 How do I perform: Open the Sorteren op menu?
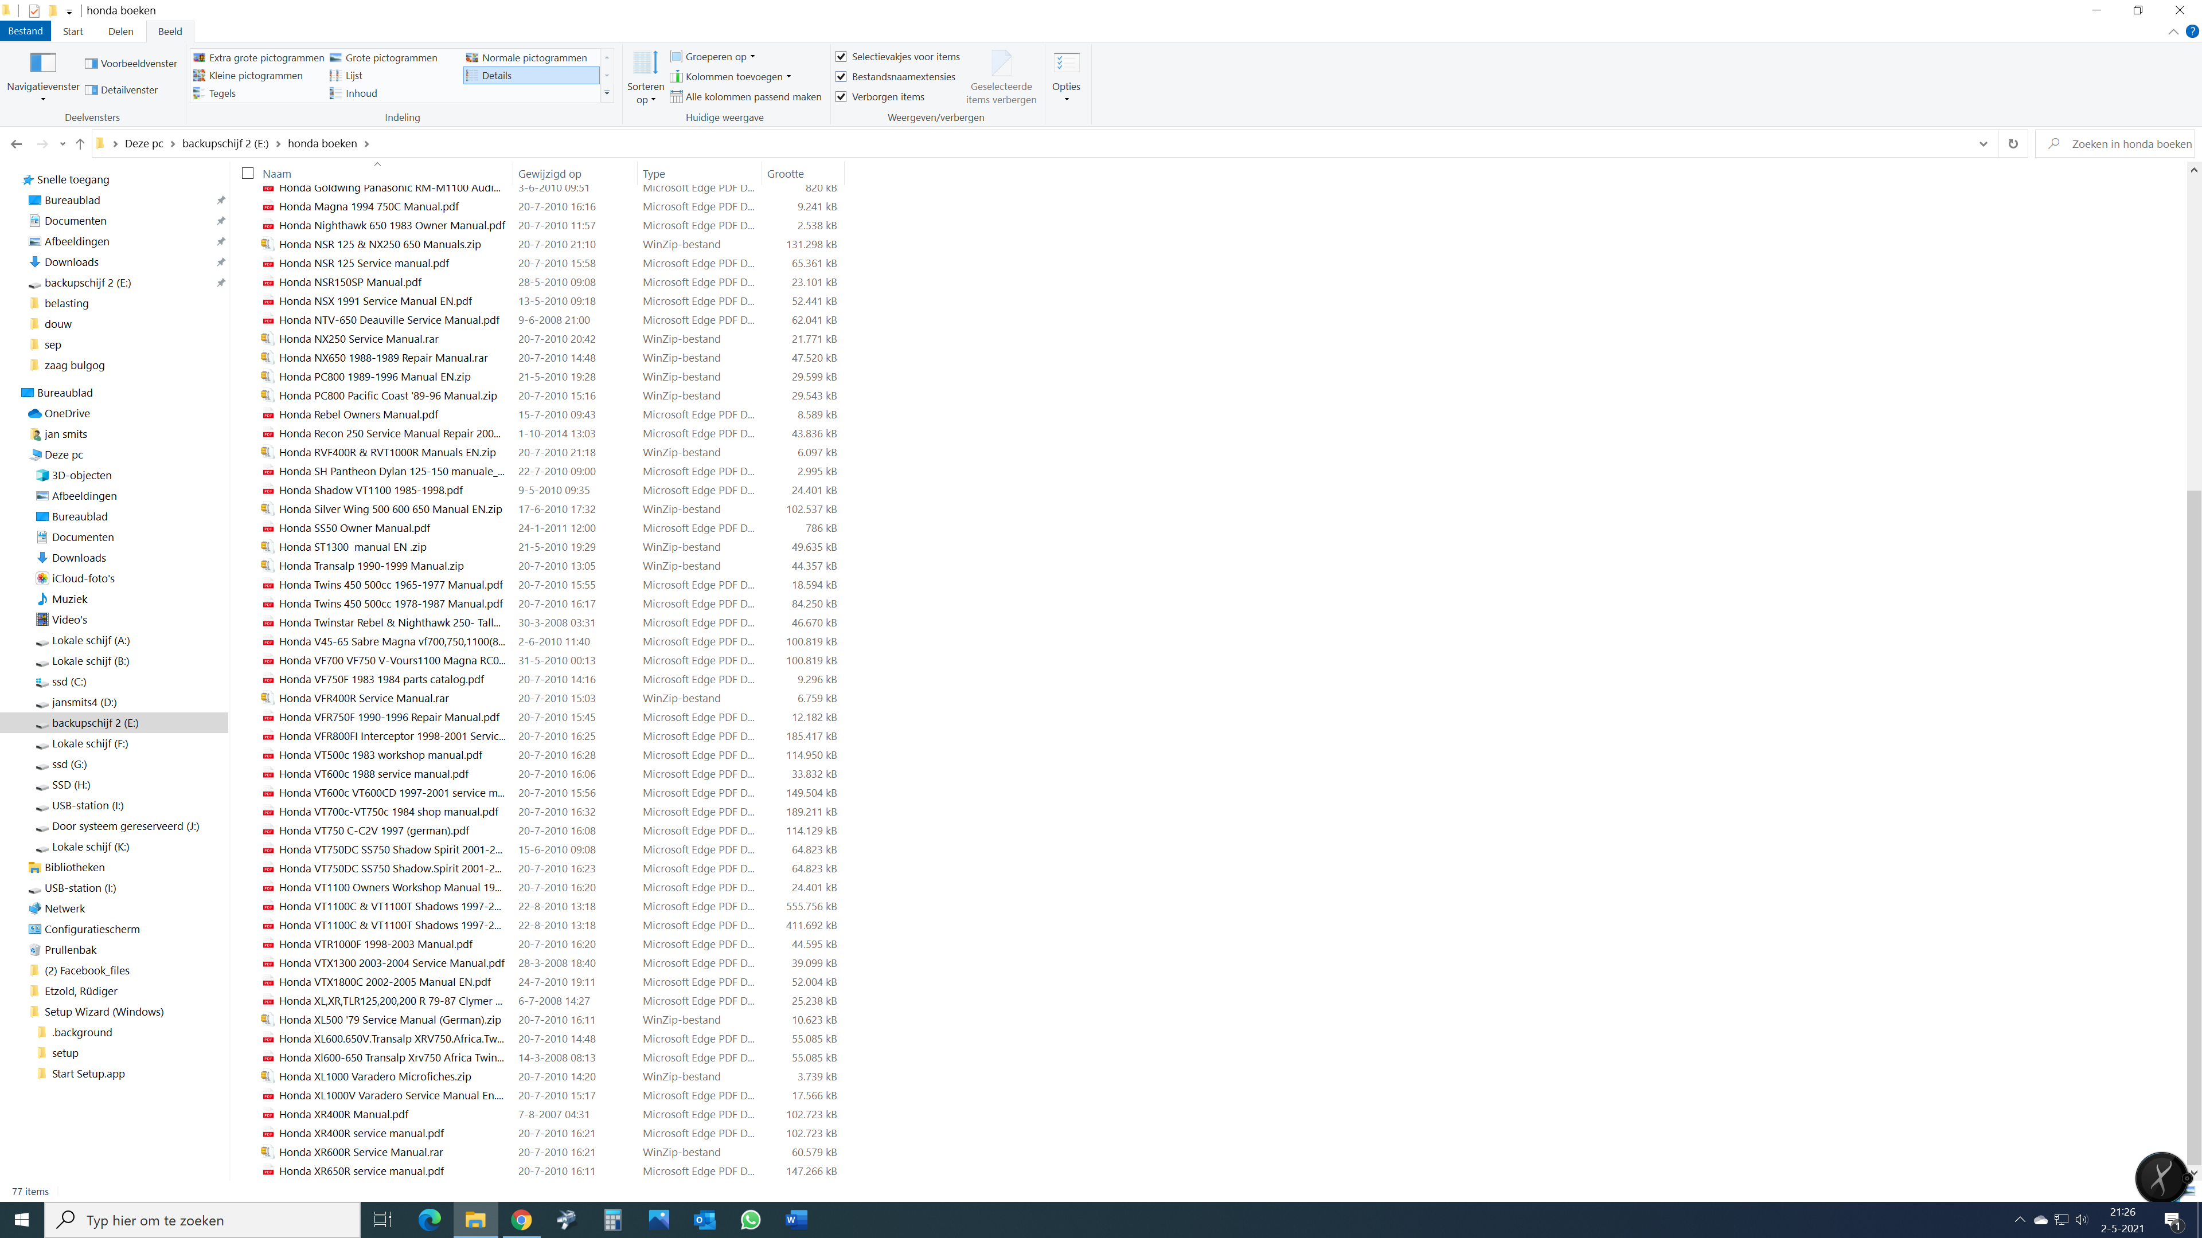(645, 77)
